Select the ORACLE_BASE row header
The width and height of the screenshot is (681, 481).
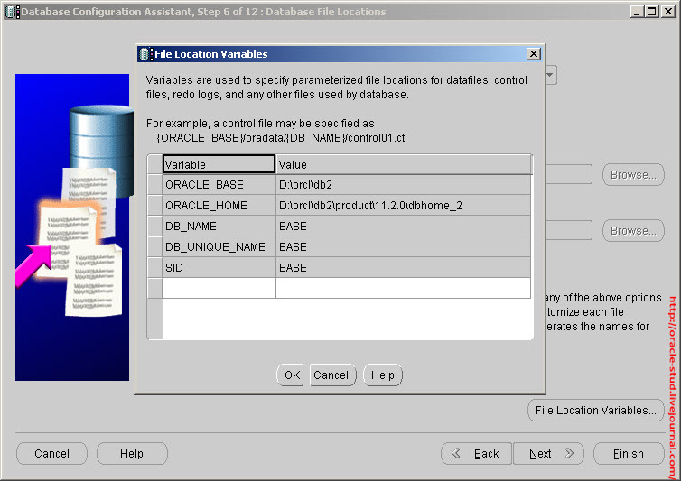[x=155, y=184]
